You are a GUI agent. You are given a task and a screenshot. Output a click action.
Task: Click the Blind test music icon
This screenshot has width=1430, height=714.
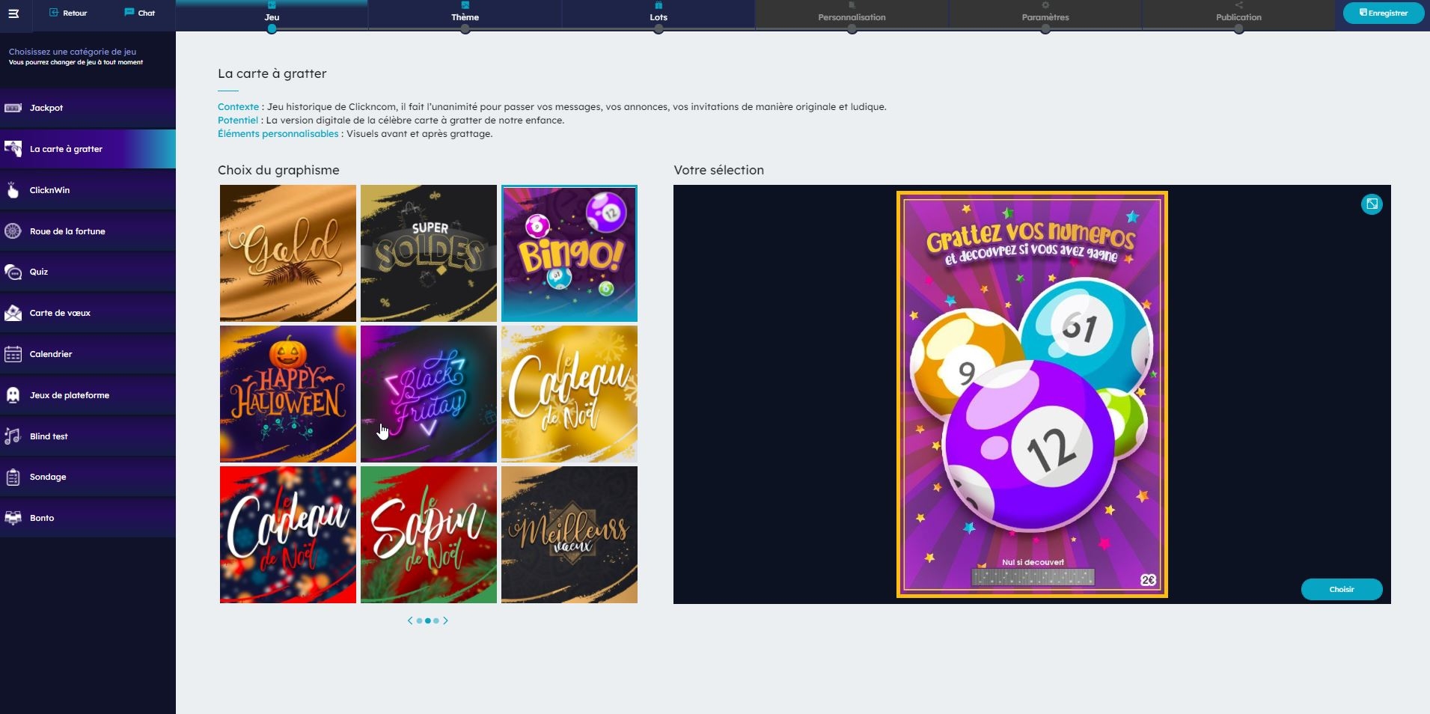13,436
